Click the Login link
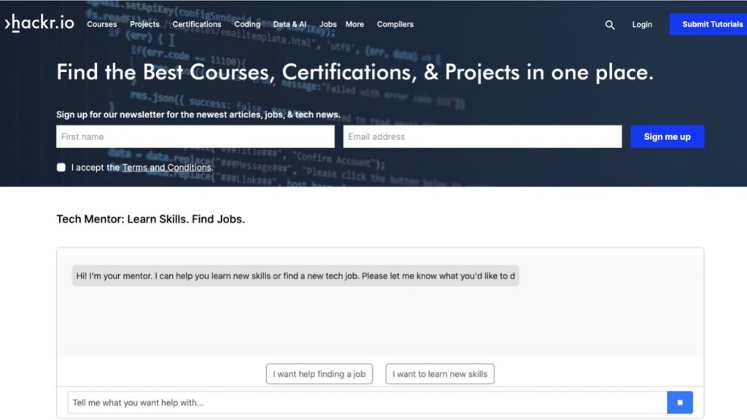This screenshot has height=420, width=747. click(642, 24)
